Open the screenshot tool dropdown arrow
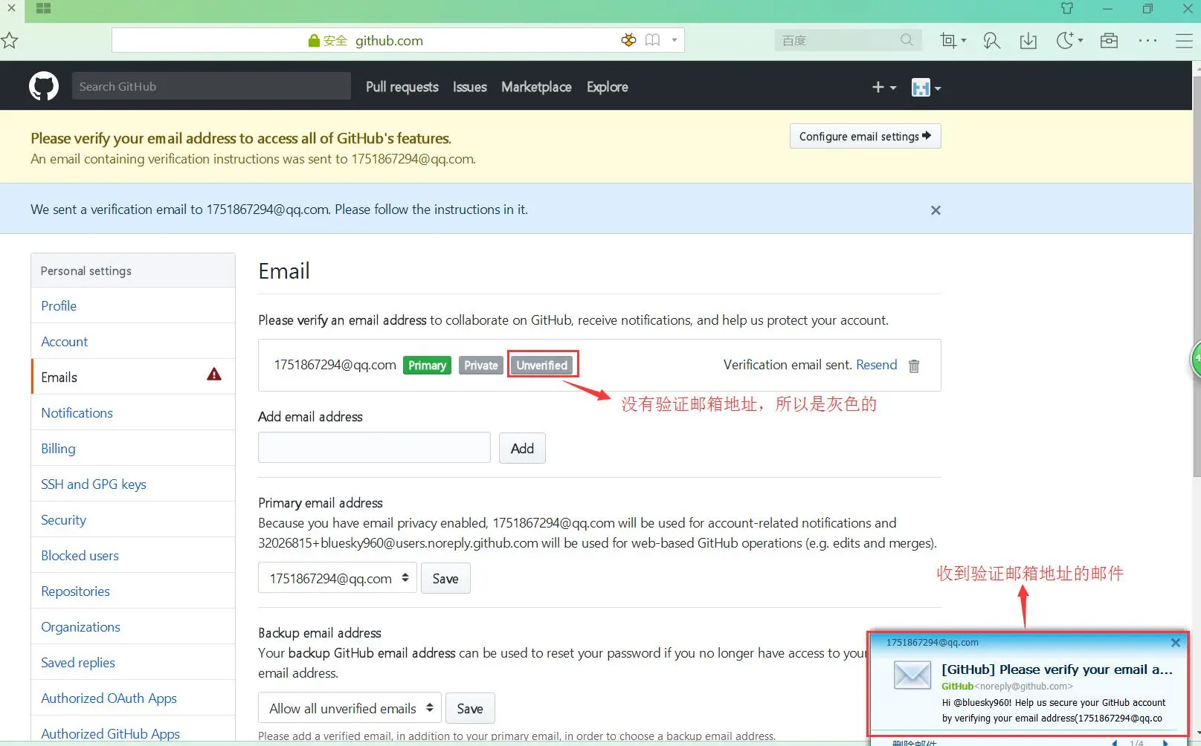The width and height of the screenshot is (1201, 746). (964, 40)
